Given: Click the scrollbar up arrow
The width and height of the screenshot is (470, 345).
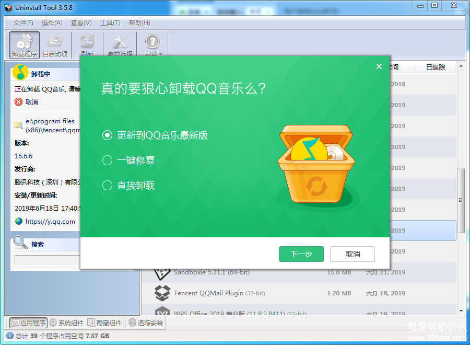Looking at the screenshot, I should 461,66.
